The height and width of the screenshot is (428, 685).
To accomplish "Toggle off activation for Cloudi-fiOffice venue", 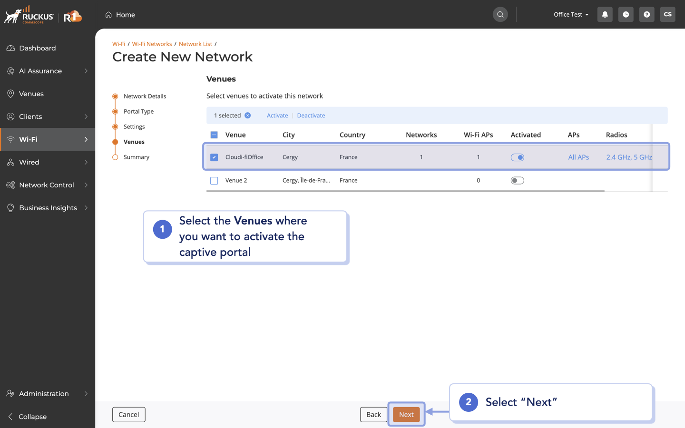I will [x=517, y=157].
